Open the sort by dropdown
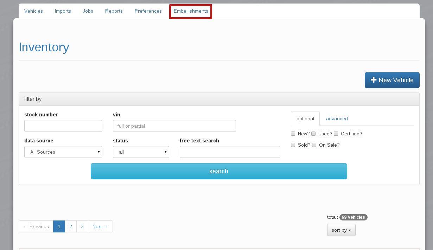Viewport: 433px width, 250px height. (341, 230)
